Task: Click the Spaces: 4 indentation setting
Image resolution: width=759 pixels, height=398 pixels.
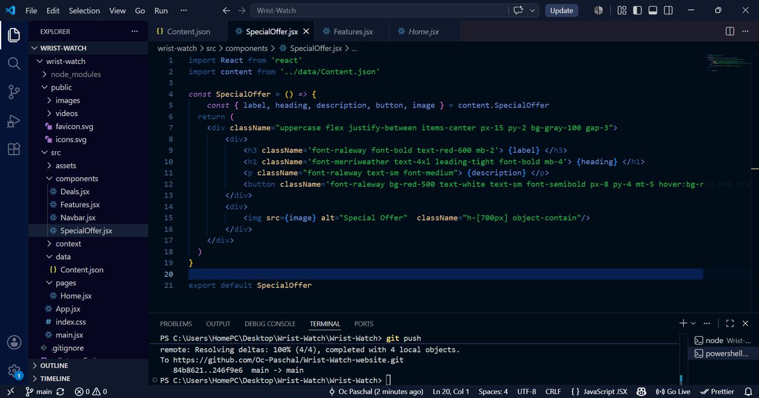Action: pyautogui.click(x=493, y=392)
